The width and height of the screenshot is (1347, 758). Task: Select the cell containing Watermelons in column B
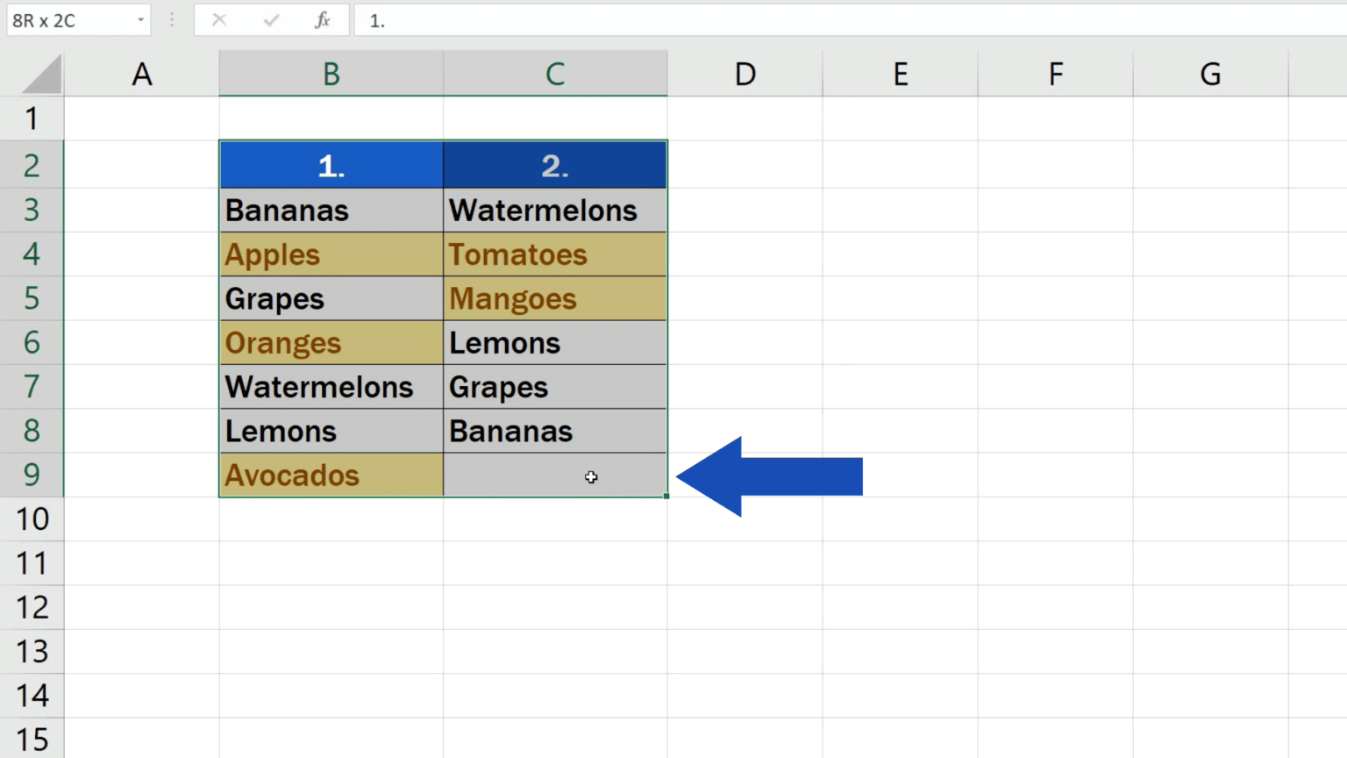(x=331, y=387)
